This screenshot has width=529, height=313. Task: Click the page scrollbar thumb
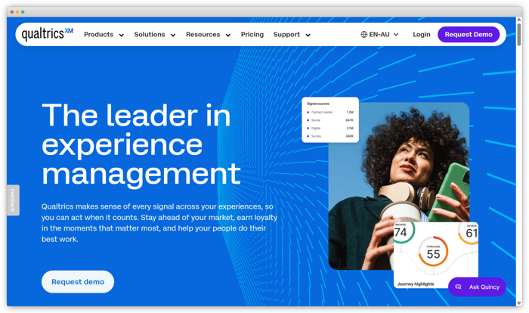tap(519, 34)
